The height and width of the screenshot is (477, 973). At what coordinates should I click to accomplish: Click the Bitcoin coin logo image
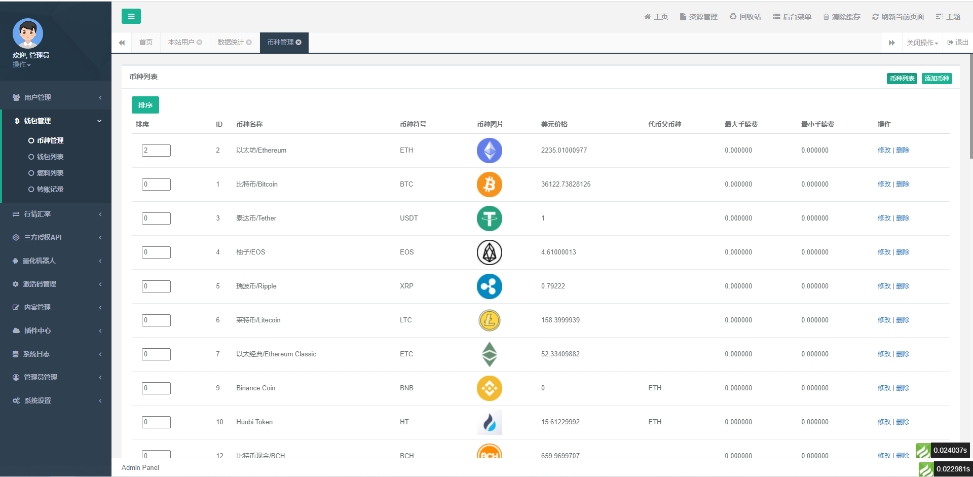coord(489,185)
